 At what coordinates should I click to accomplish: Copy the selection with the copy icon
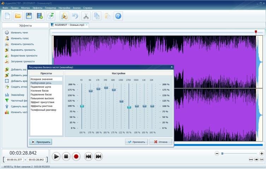(x=97, y=16)
